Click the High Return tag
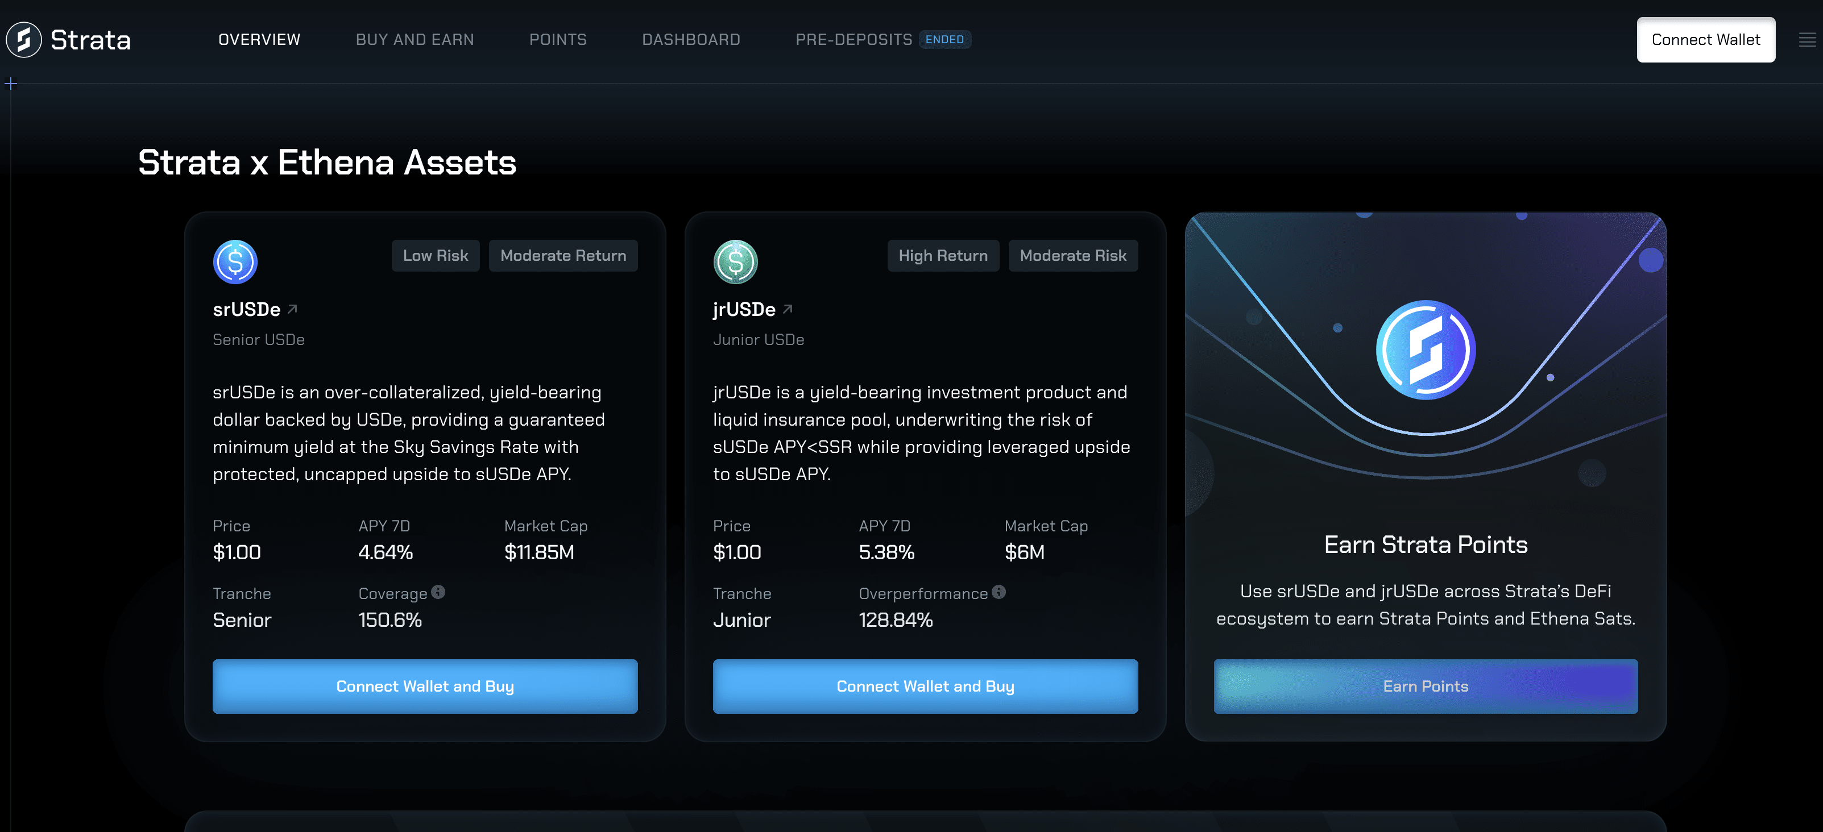 coord(943,255)
